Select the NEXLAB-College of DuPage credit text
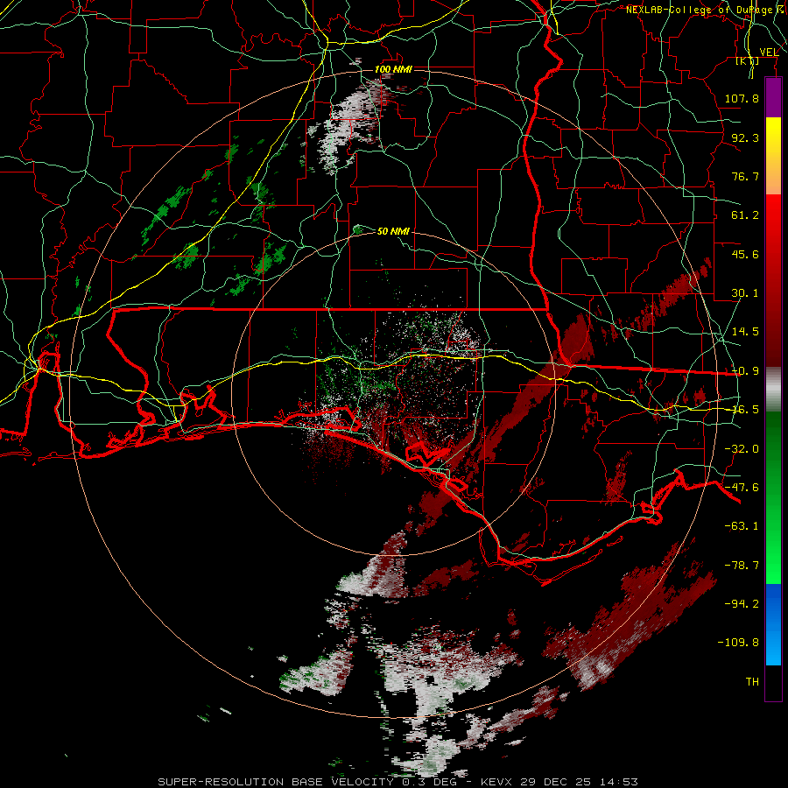This screenshot has width=788, height=788. pos(706,10)
